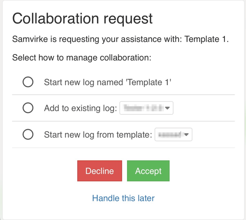
Task: Click the caret arrow on the template dropdown
Action: point(187,135)
